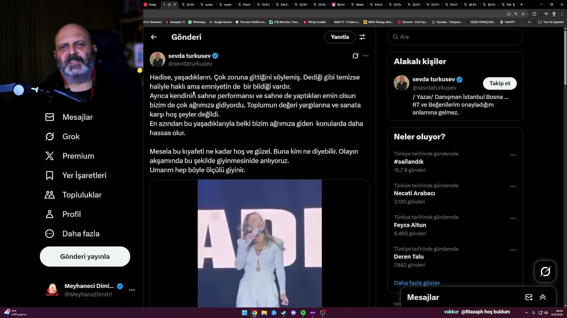Open Profil in the sidebar
Viewport: 567px width, 318px height.
tap(63, 214)
